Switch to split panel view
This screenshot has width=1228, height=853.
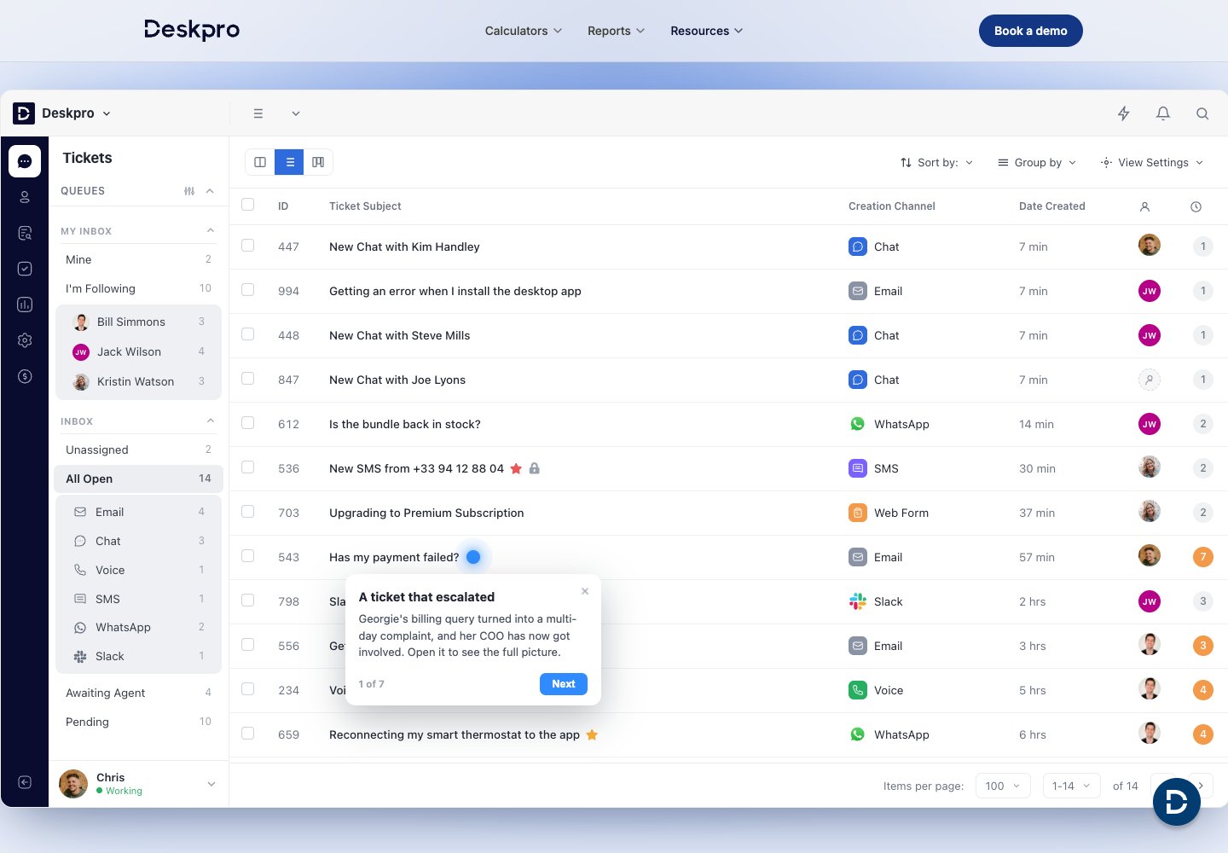(260, 162)
